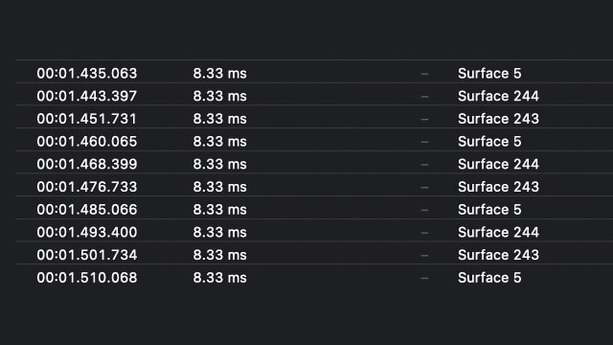Click Surface 243 in the 00:01.451.731 row
Image resolution: width=613 pixels, height=345 pixels.
point(498,119)
